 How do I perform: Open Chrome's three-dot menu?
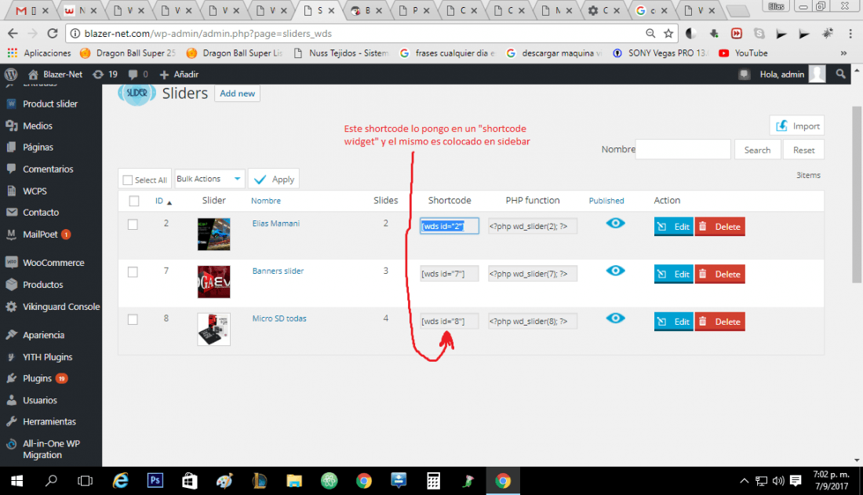coord(851,34)
